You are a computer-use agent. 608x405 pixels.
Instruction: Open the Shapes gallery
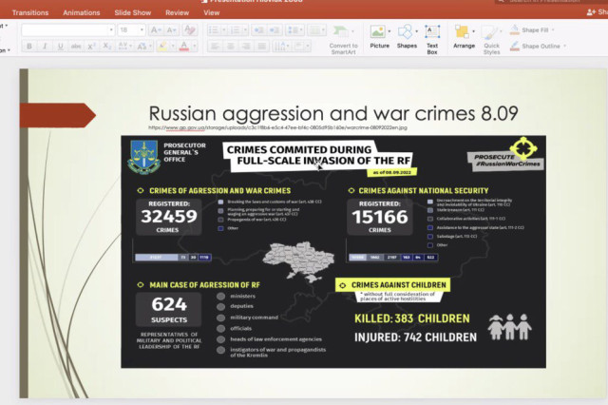tap(407, 37)
